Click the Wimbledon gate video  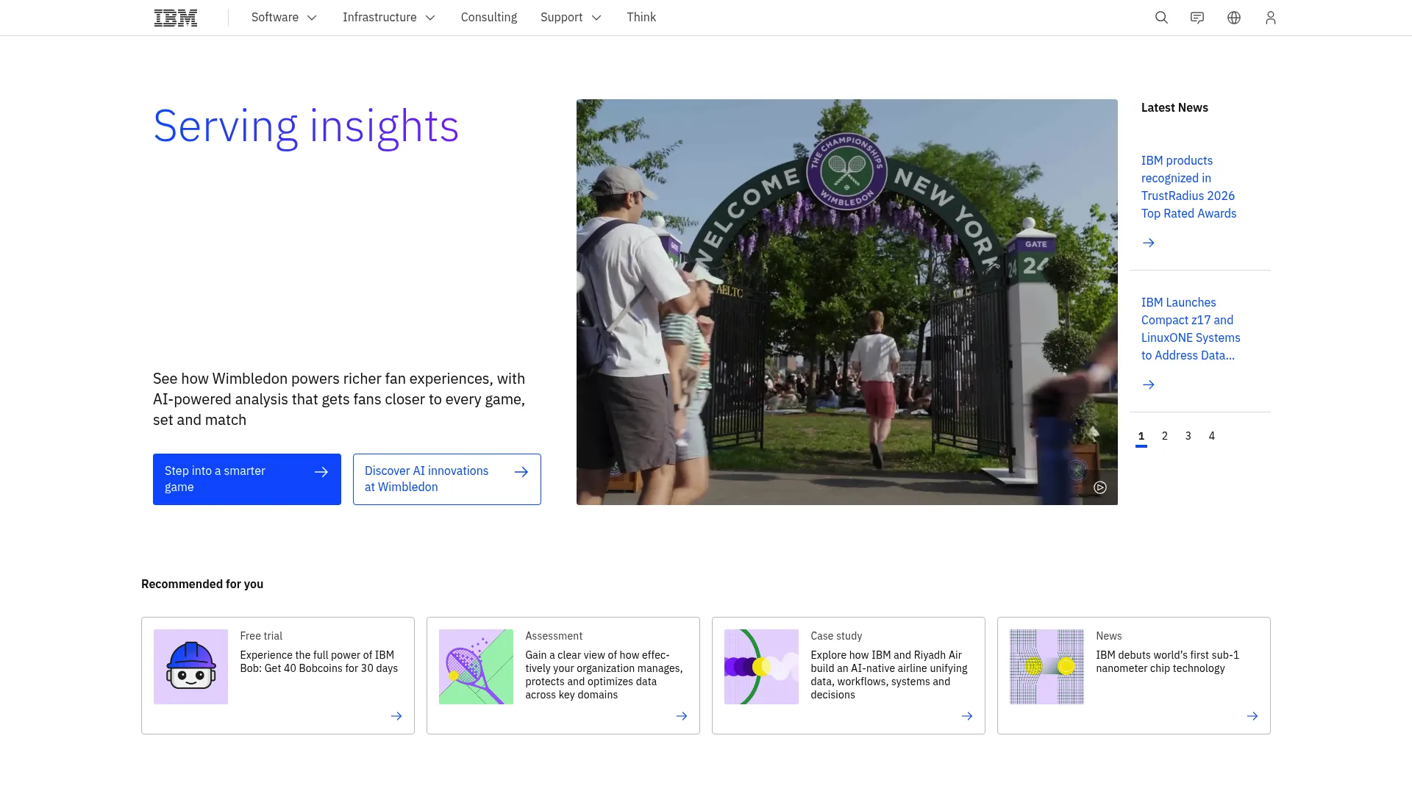point(847,302)
